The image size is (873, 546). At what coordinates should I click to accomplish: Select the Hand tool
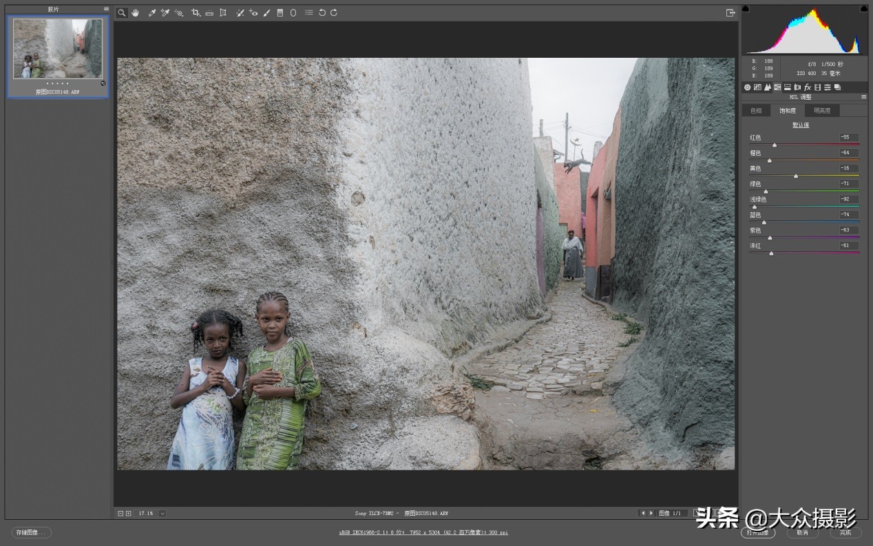tap(135, 12)
